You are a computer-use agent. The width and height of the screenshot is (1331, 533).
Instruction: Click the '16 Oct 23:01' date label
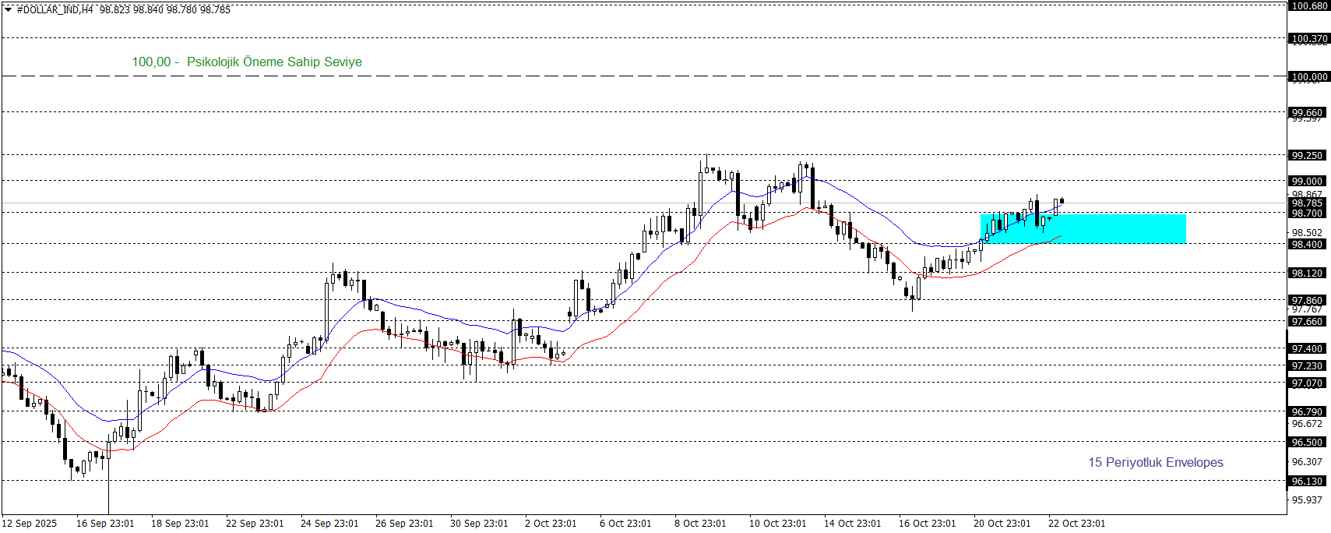[927, 524]
